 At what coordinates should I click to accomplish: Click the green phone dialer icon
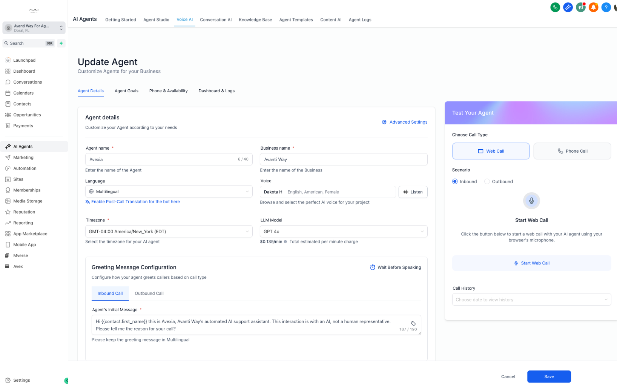(555, 7)
